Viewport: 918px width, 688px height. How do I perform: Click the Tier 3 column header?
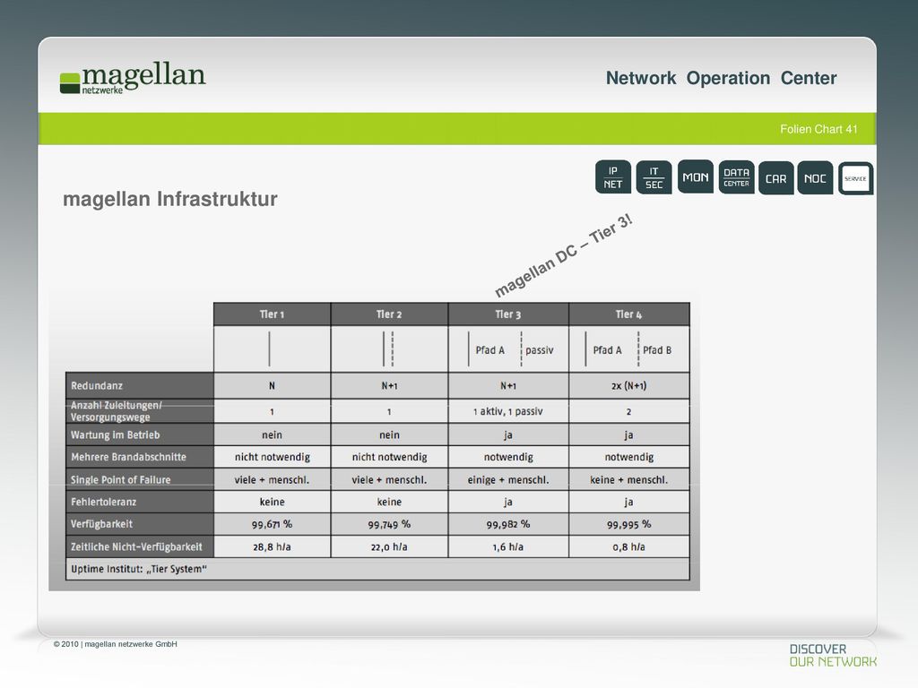coord(508,314)
